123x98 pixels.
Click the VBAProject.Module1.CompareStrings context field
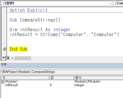(62, 72)
